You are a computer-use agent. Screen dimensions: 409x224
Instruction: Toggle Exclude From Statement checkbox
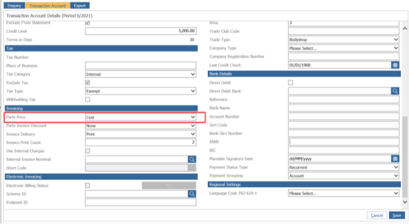point(88,23)
